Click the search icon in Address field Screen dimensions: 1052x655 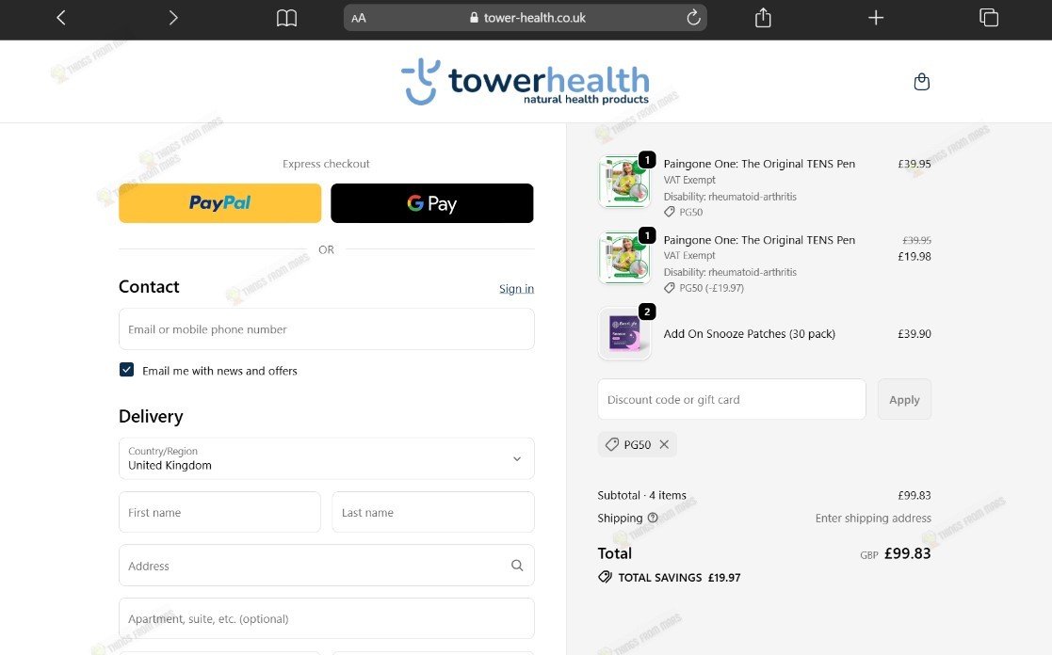tap(517, 566)
